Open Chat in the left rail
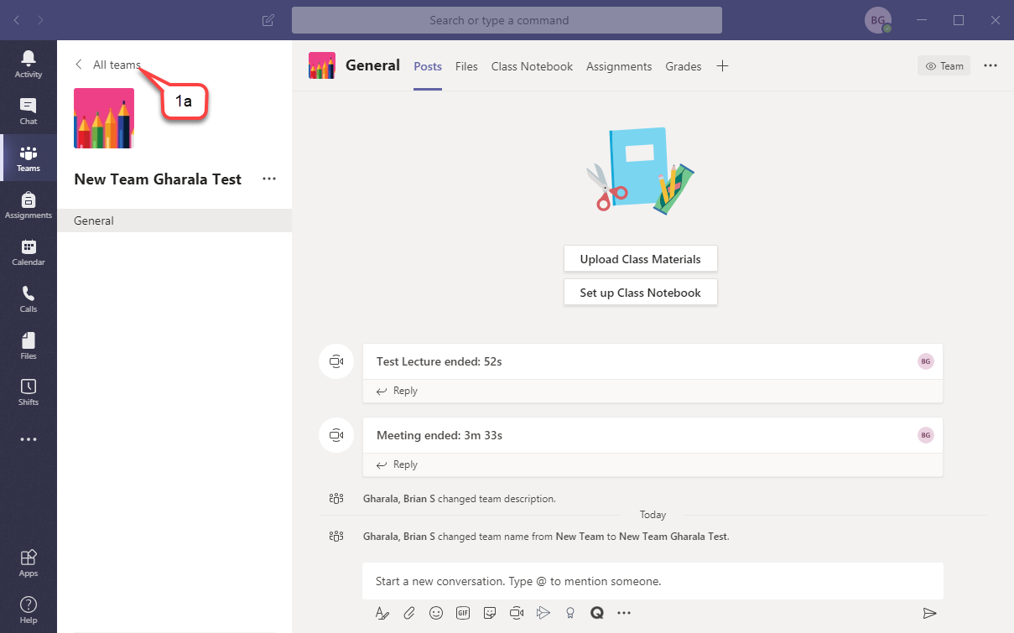The width and height of the screenshot is (1014, 633). click(x=29, y=111)
